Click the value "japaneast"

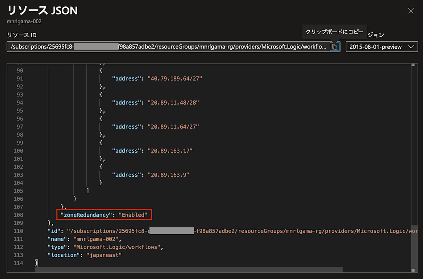(104, 255)
